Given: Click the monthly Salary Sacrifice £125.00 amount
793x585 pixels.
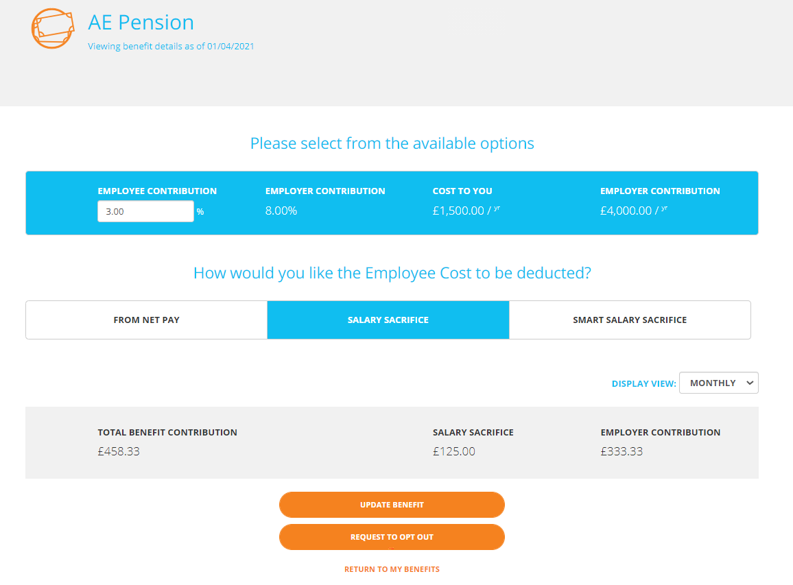Looking at the screenshot, I should [x=453, y=451].
